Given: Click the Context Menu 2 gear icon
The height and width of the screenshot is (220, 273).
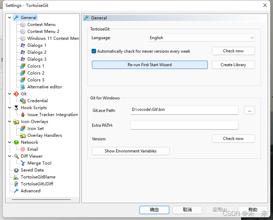Looking at the screenshot, I should coord(23,32).
